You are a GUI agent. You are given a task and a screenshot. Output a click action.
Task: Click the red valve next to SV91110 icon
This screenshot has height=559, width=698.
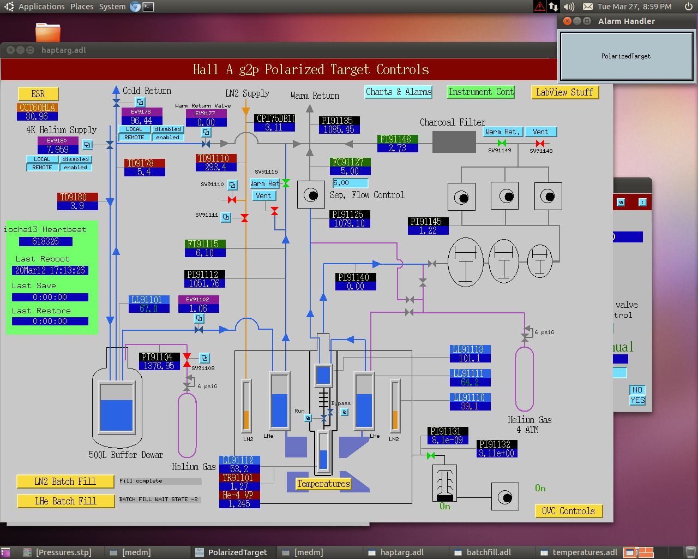point(232,200)
